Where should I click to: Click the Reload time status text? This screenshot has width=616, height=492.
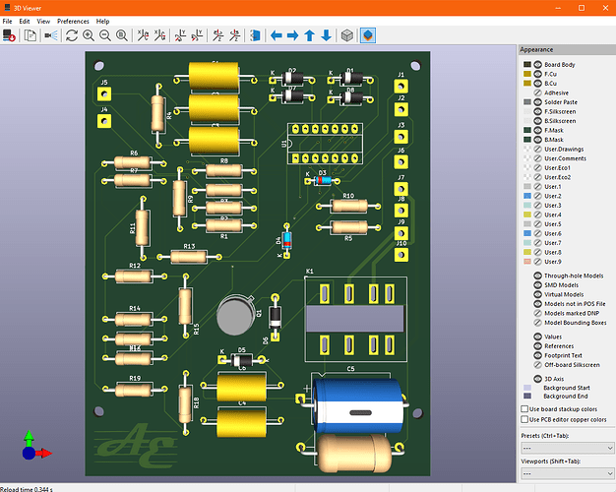[x=27, y=489]
